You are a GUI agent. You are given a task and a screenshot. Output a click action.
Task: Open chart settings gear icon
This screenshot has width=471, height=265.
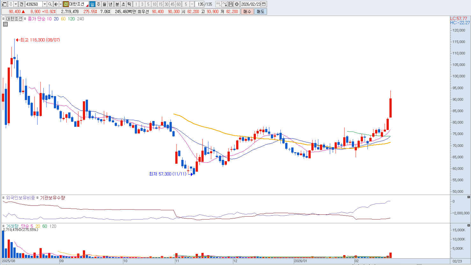237,4
